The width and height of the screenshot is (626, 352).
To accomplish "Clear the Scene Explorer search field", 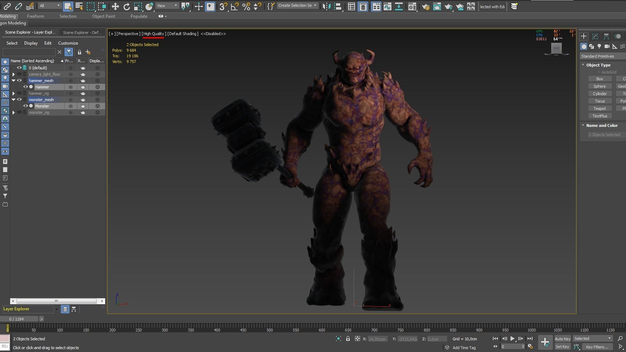I will (59, 52).
